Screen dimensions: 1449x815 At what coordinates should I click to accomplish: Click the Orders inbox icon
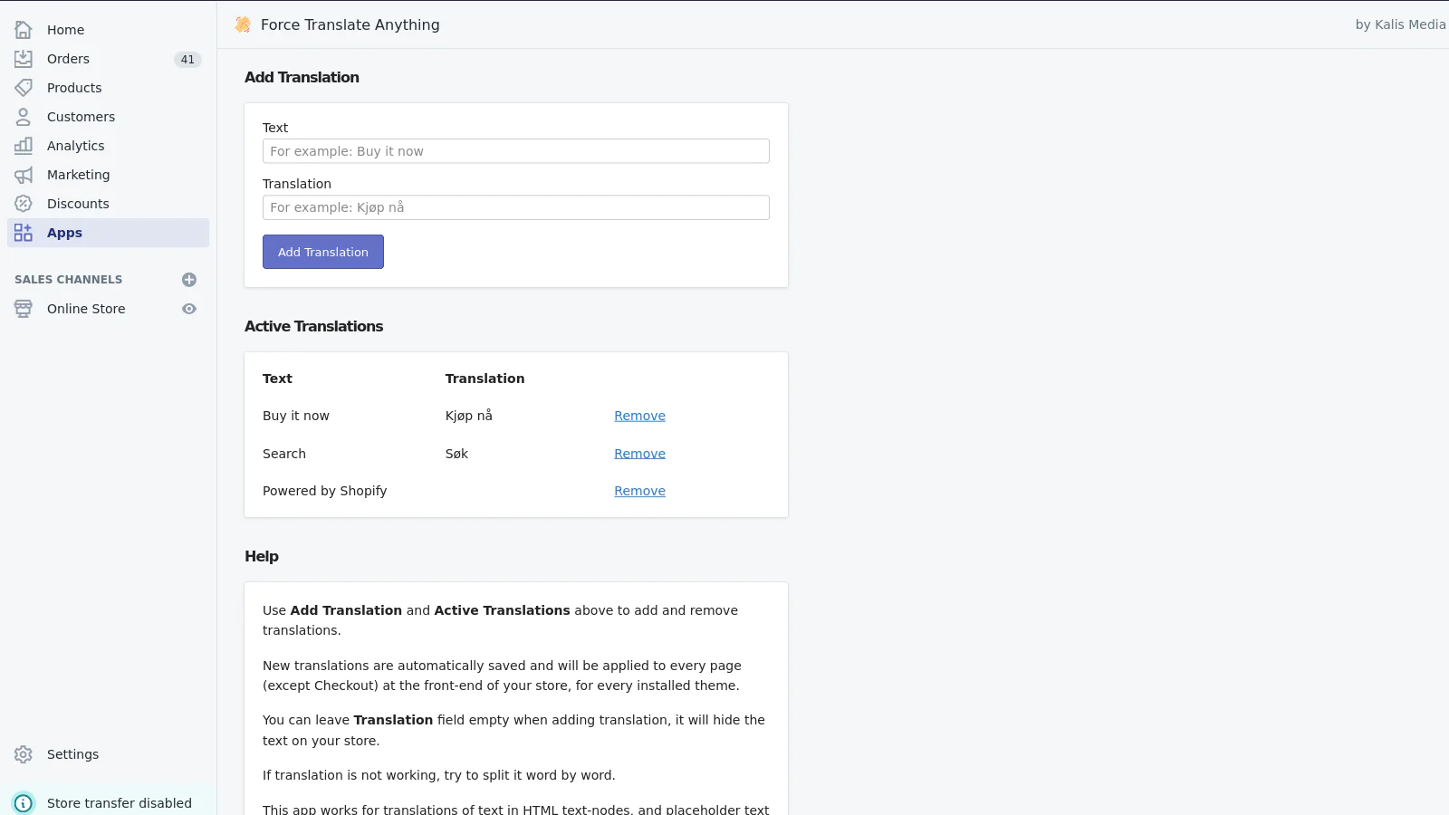pos(24,59)
